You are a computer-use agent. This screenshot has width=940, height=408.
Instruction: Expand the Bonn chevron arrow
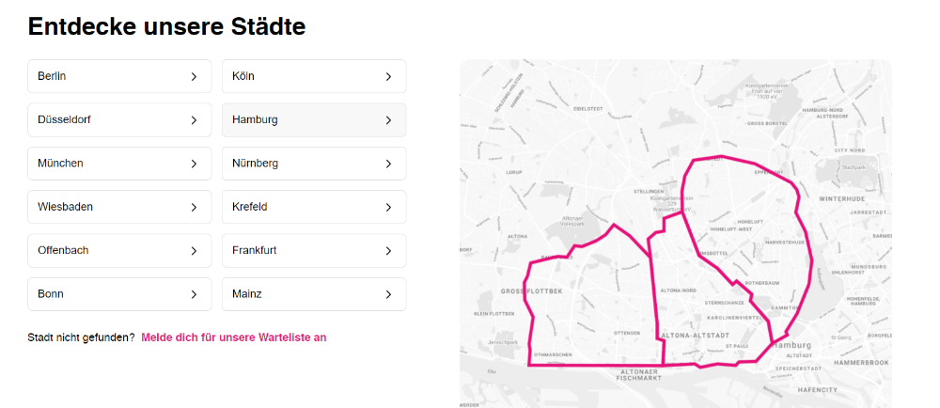point(194,295)
